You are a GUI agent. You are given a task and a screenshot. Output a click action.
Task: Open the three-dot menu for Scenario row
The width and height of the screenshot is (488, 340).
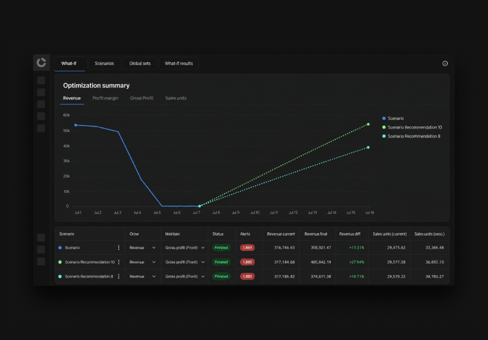click(x=119, y=248)
